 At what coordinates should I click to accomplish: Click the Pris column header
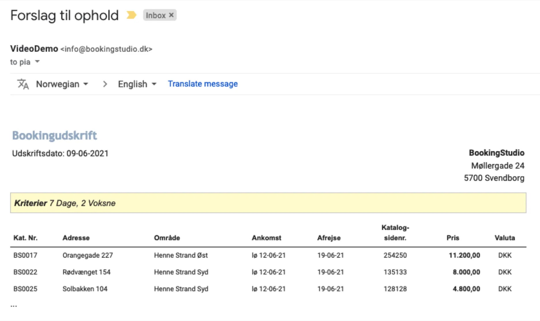tap(453, 238)
